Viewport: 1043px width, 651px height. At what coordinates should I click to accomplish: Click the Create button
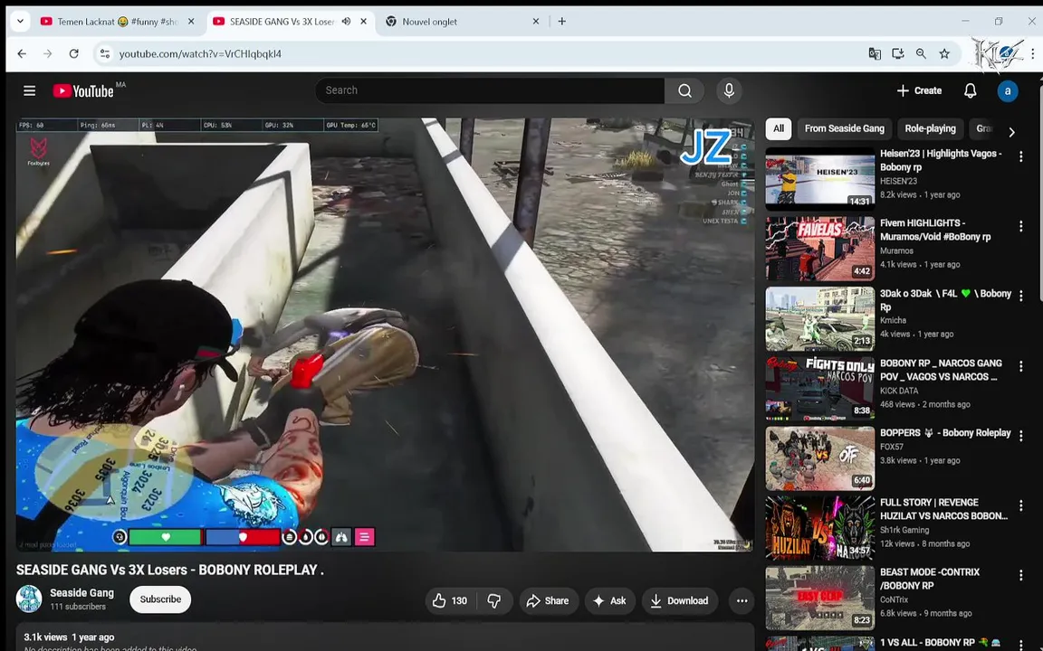[x=919, y=90]
